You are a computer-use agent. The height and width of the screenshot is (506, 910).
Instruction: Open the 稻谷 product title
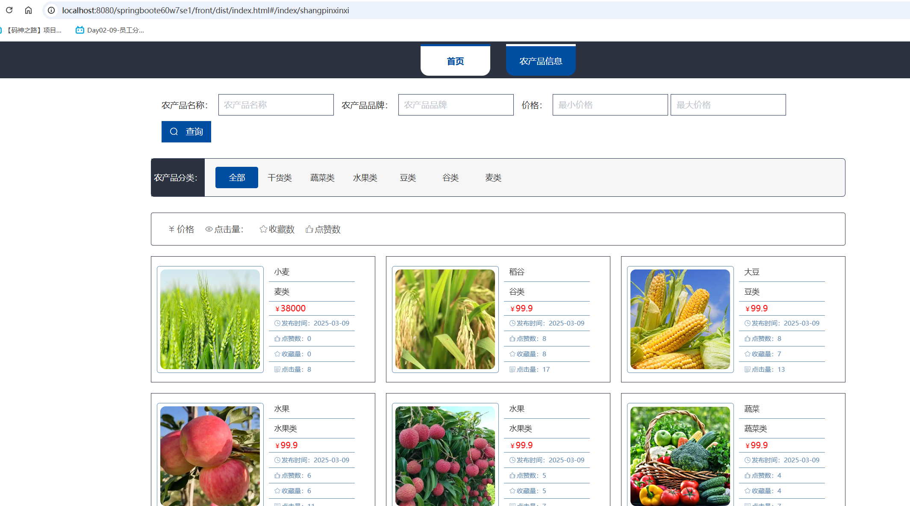point(517,272)
